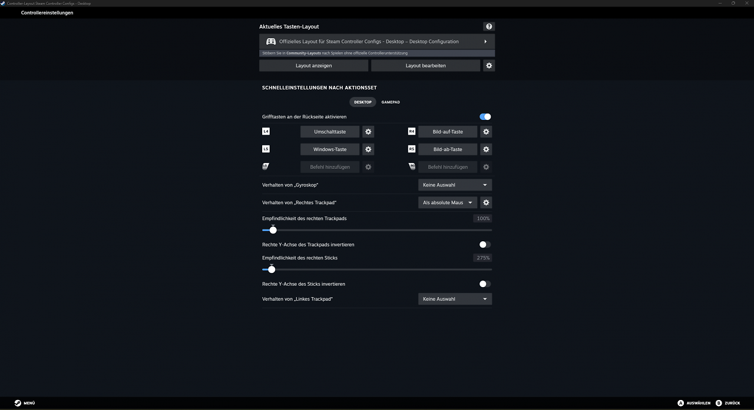Open settings gear for Bild-ab-Taste binding
Screen dimensions: 754x410
click(x=486, y=149)
